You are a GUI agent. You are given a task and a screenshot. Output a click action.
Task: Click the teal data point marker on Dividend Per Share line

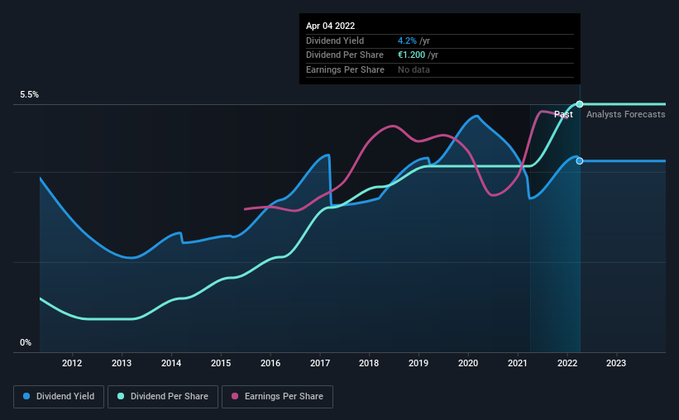pos(580,104)
